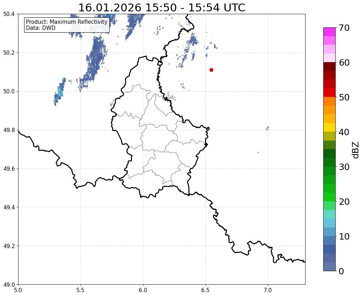Click latitude axis label 49.2
Viewport: 363px width, 296px height.
9,246
